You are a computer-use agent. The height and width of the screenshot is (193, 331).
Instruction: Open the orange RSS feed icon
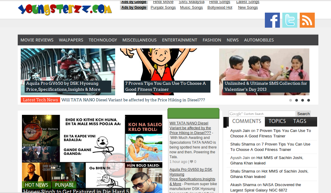click(x=307, y=20)
